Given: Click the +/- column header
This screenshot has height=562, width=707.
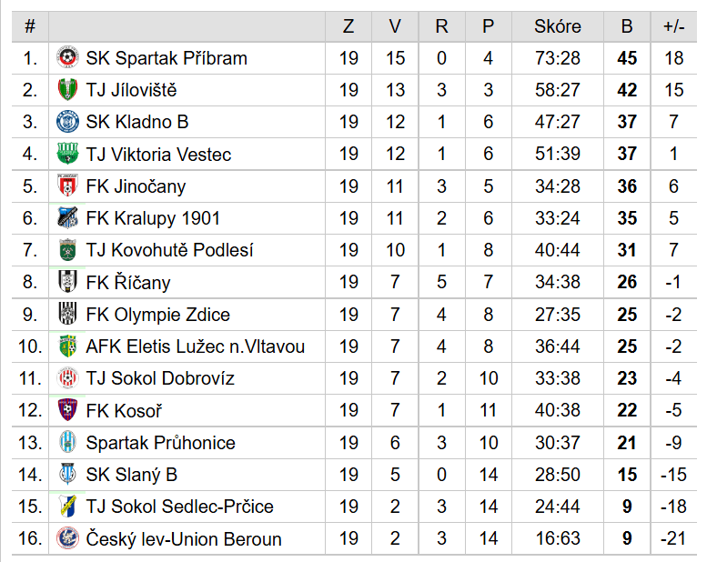Looking at the screenshot, I should click(x=673, y=26).
